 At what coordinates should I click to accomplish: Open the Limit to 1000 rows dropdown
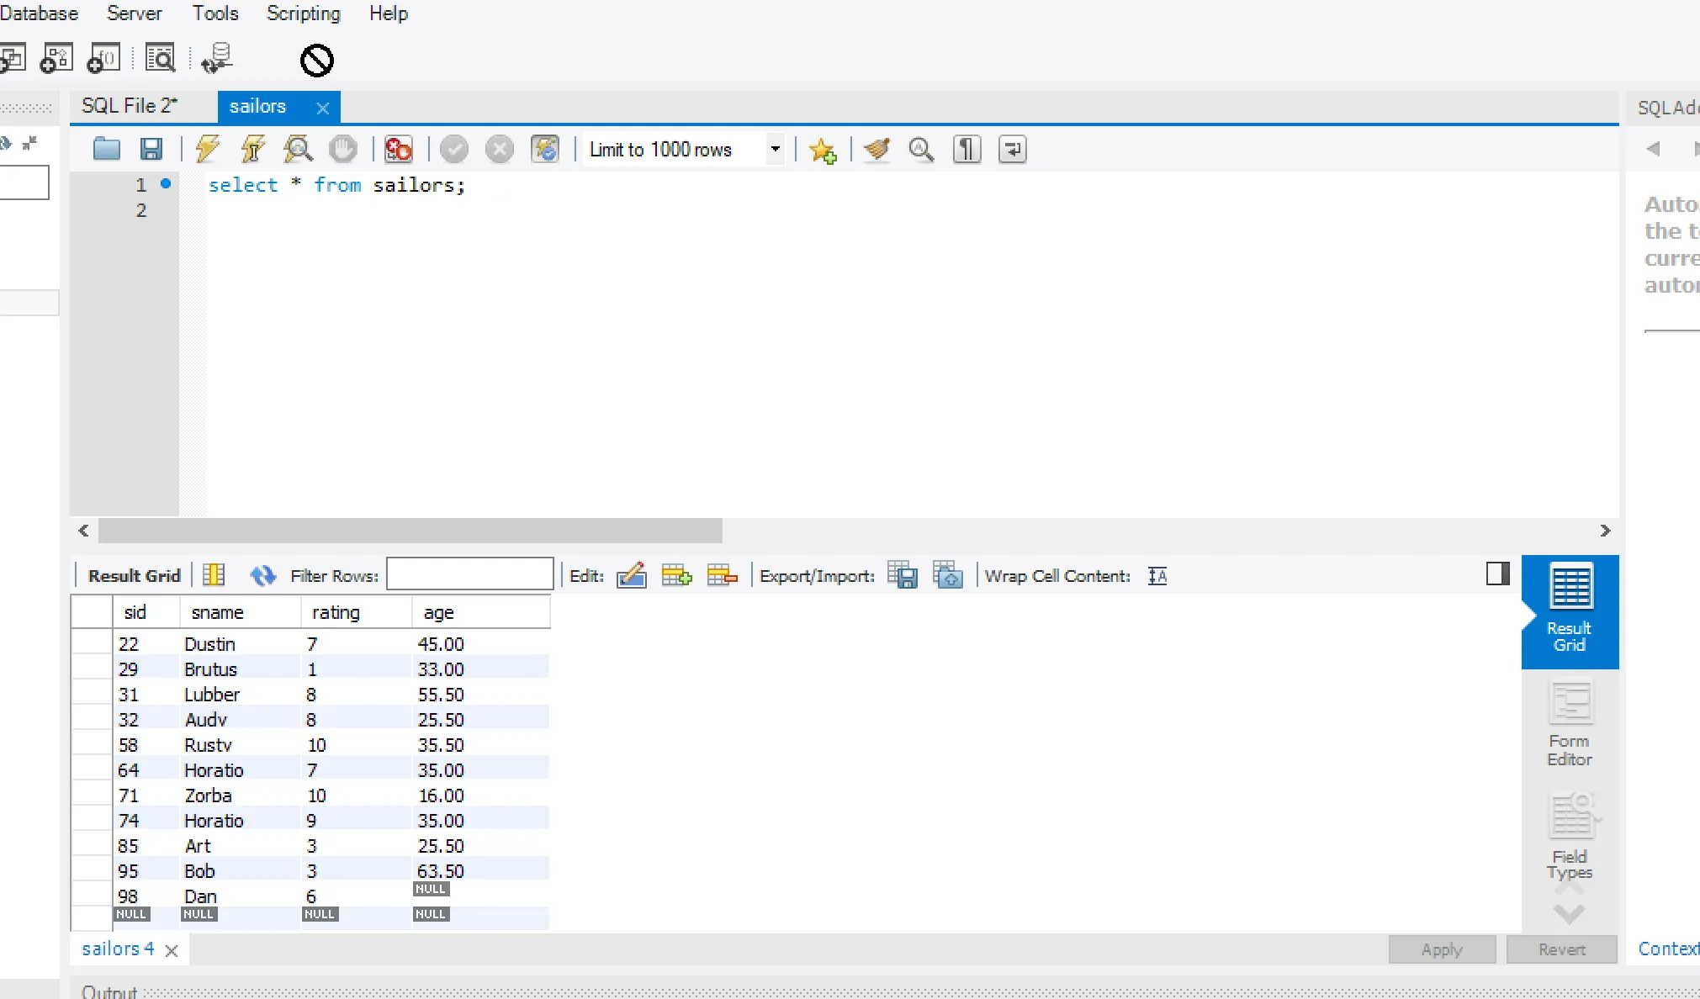pos(775,150)
